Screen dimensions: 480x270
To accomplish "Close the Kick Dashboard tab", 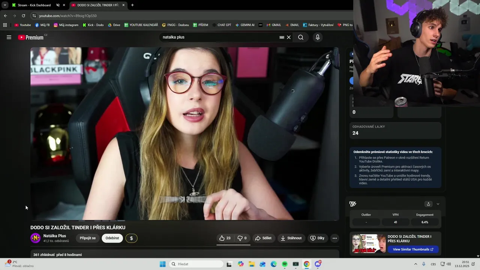I will pyautogui.click(x=64, y=5).
